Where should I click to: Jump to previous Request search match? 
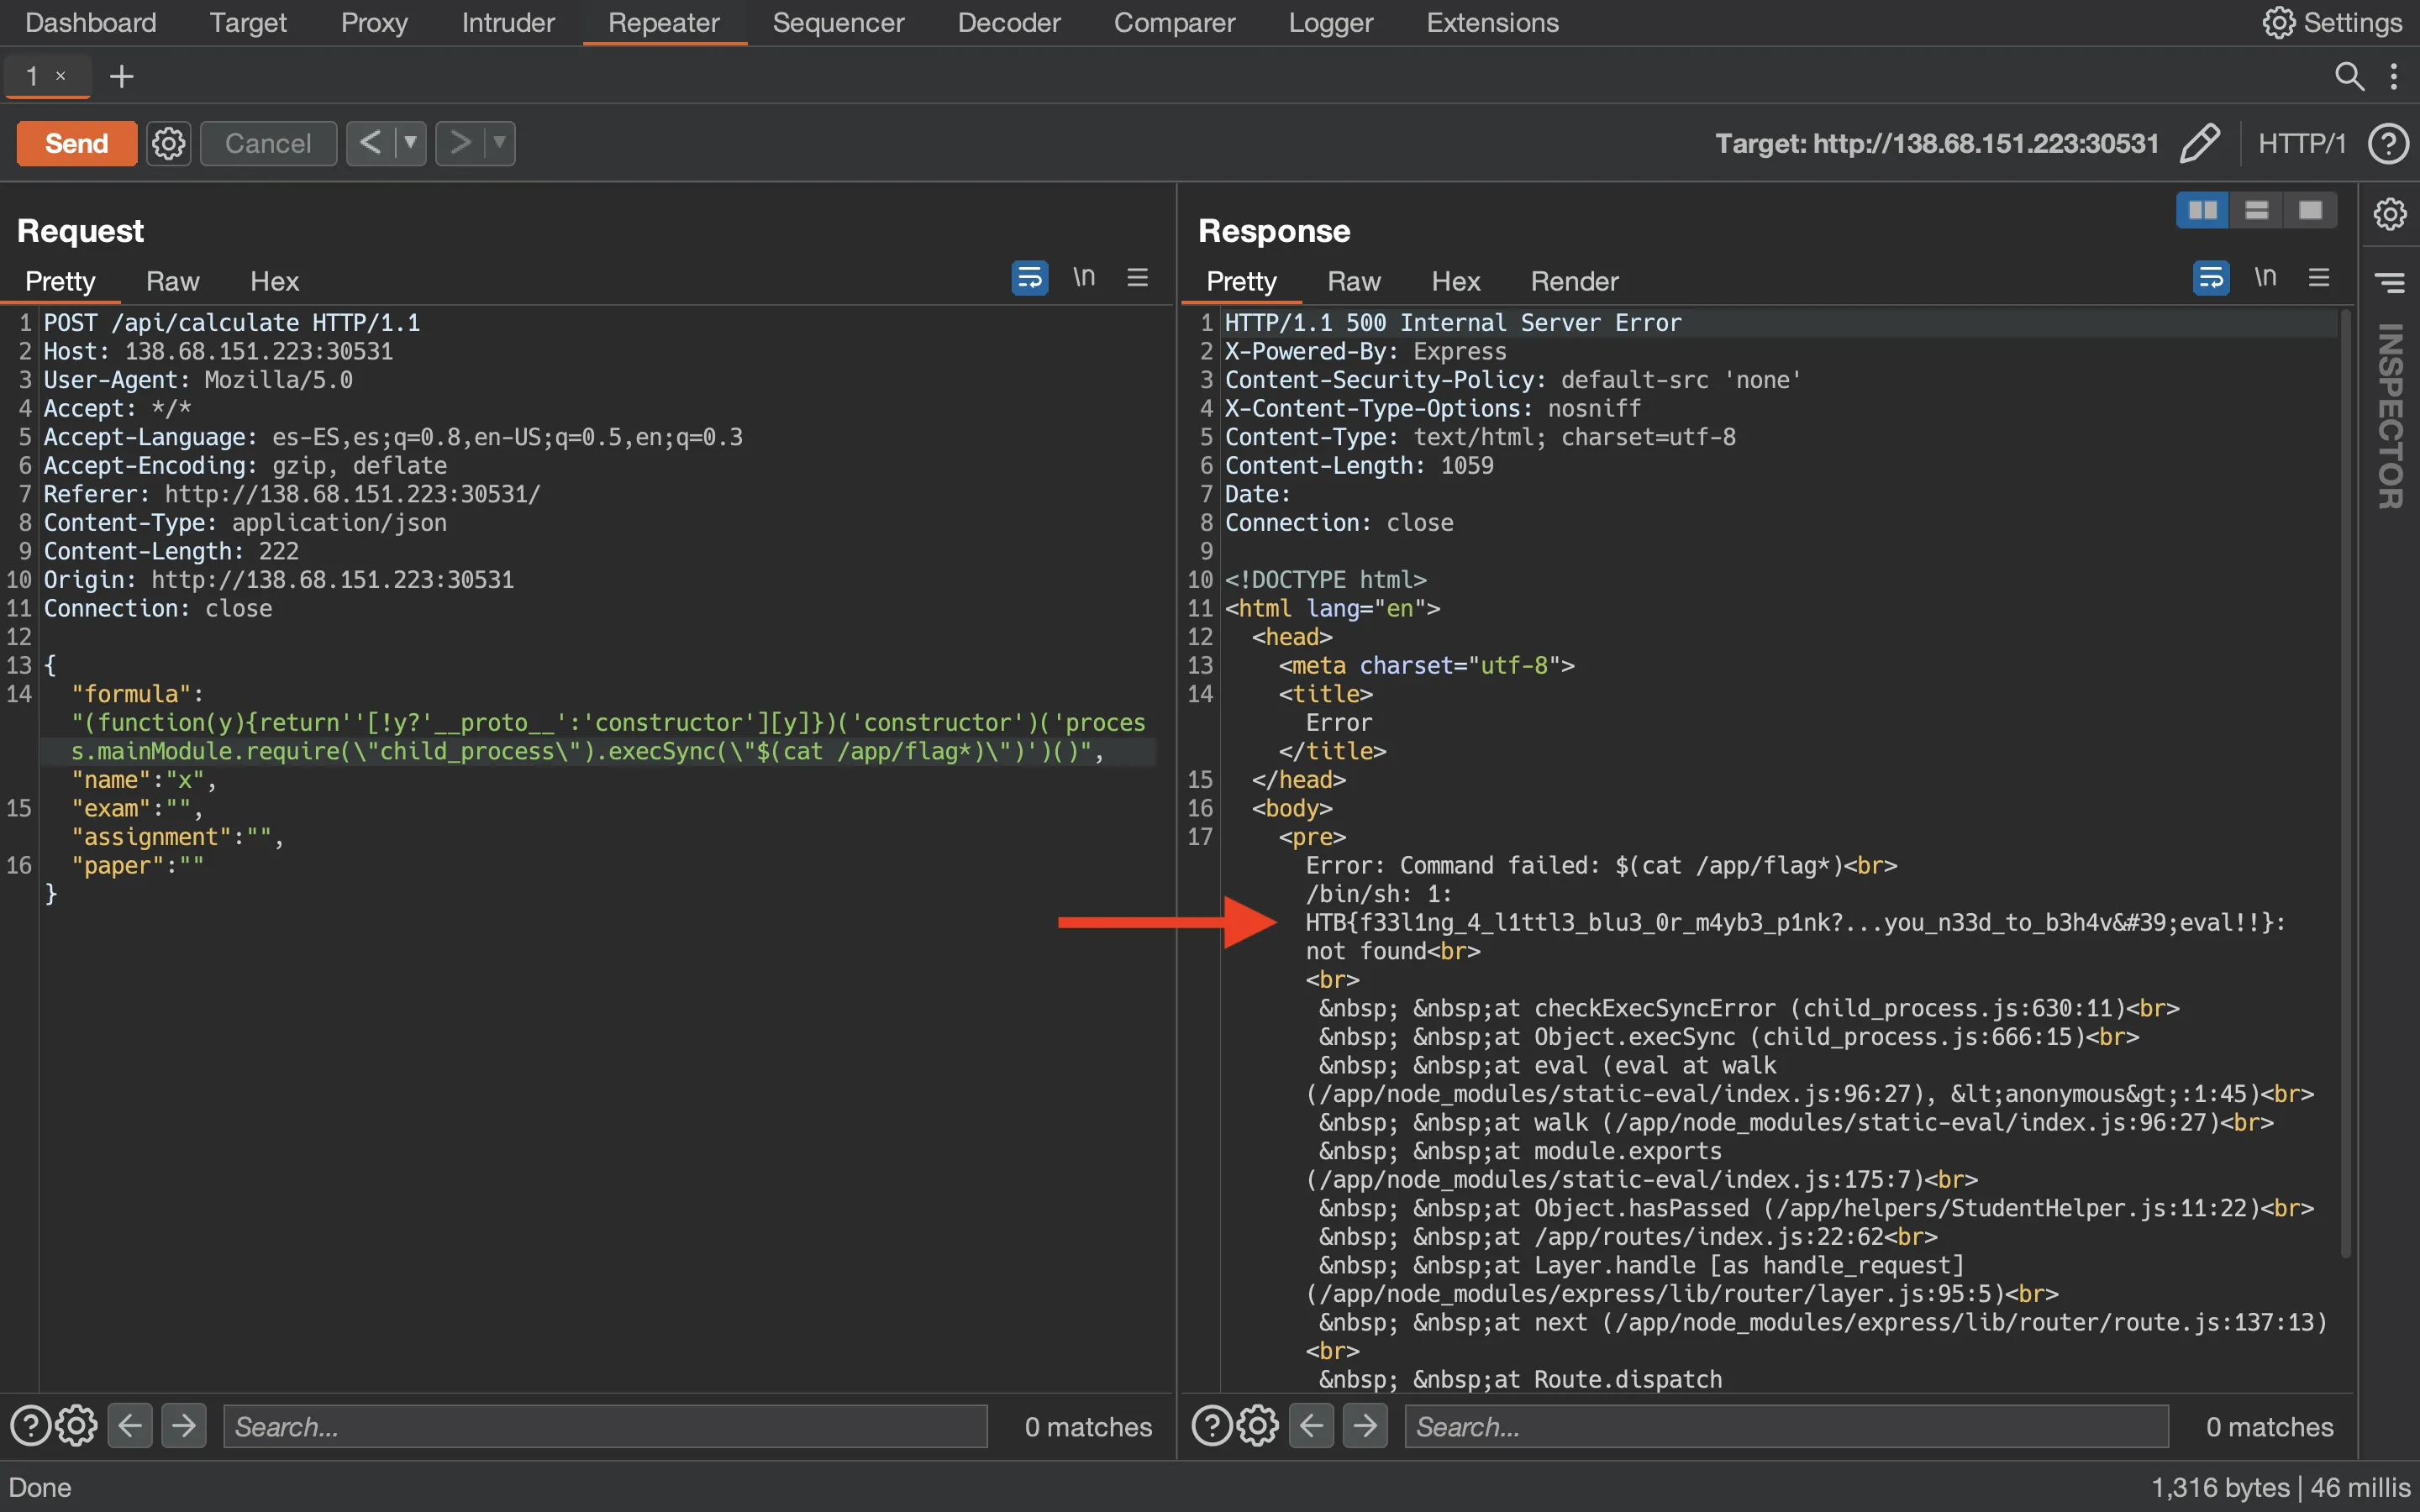tap(130, 1426)
